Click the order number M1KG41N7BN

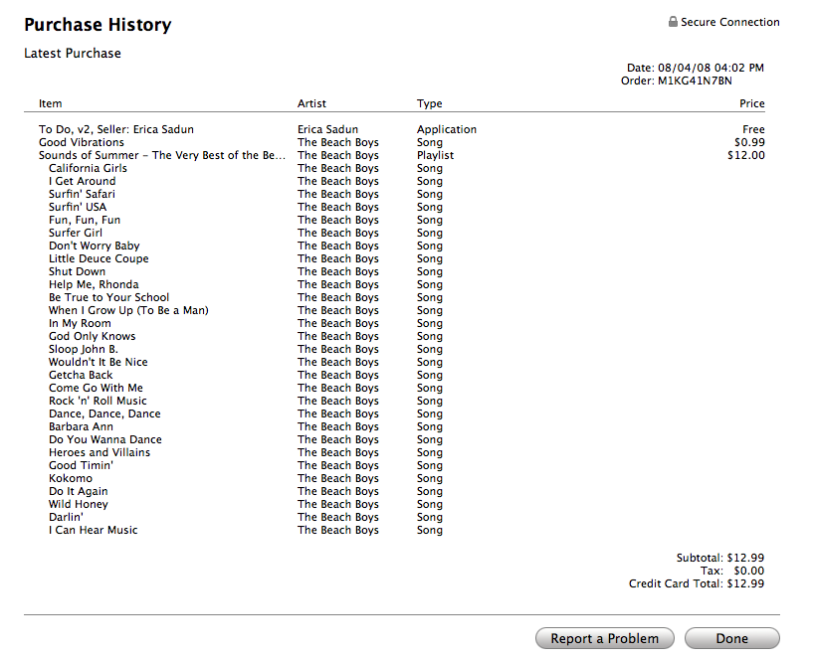coord(695,81)
